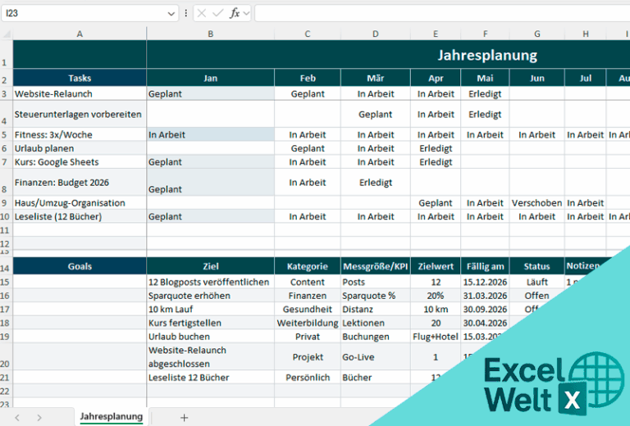This screenshot has width=630, height=426.
Task: Select the Urlaub planen cell
Action: click(x=80, y=148)
